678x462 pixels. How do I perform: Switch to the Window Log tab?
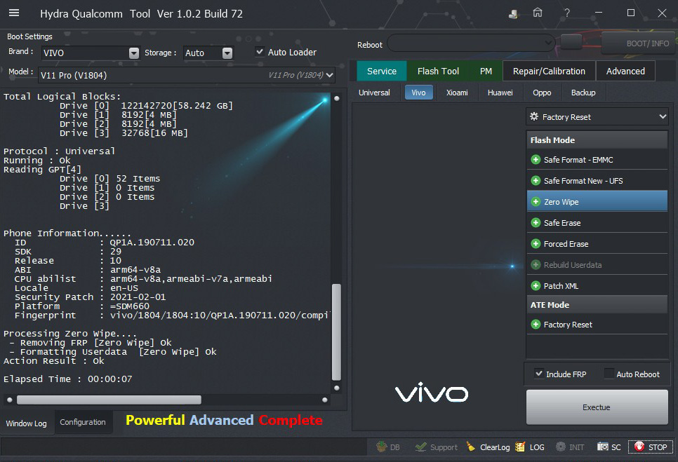click(x=27, y=423)
